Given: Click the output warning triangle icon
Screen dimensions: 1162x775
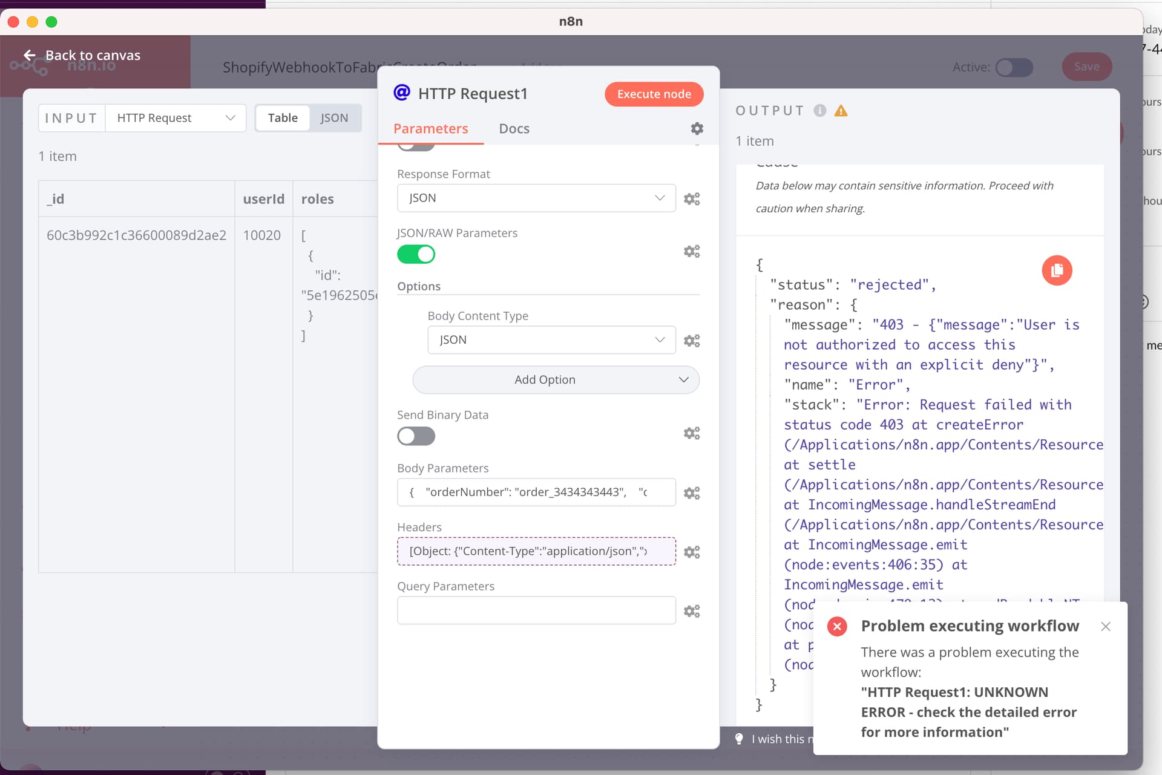Looking at the screenshot, I should (x=841, y=111).
